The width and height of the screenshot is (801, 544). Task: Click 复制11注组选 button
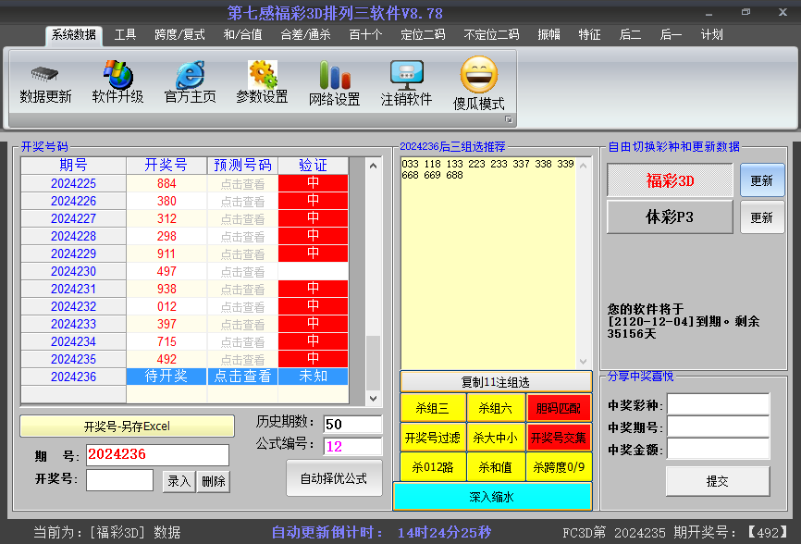pos(496,382)
